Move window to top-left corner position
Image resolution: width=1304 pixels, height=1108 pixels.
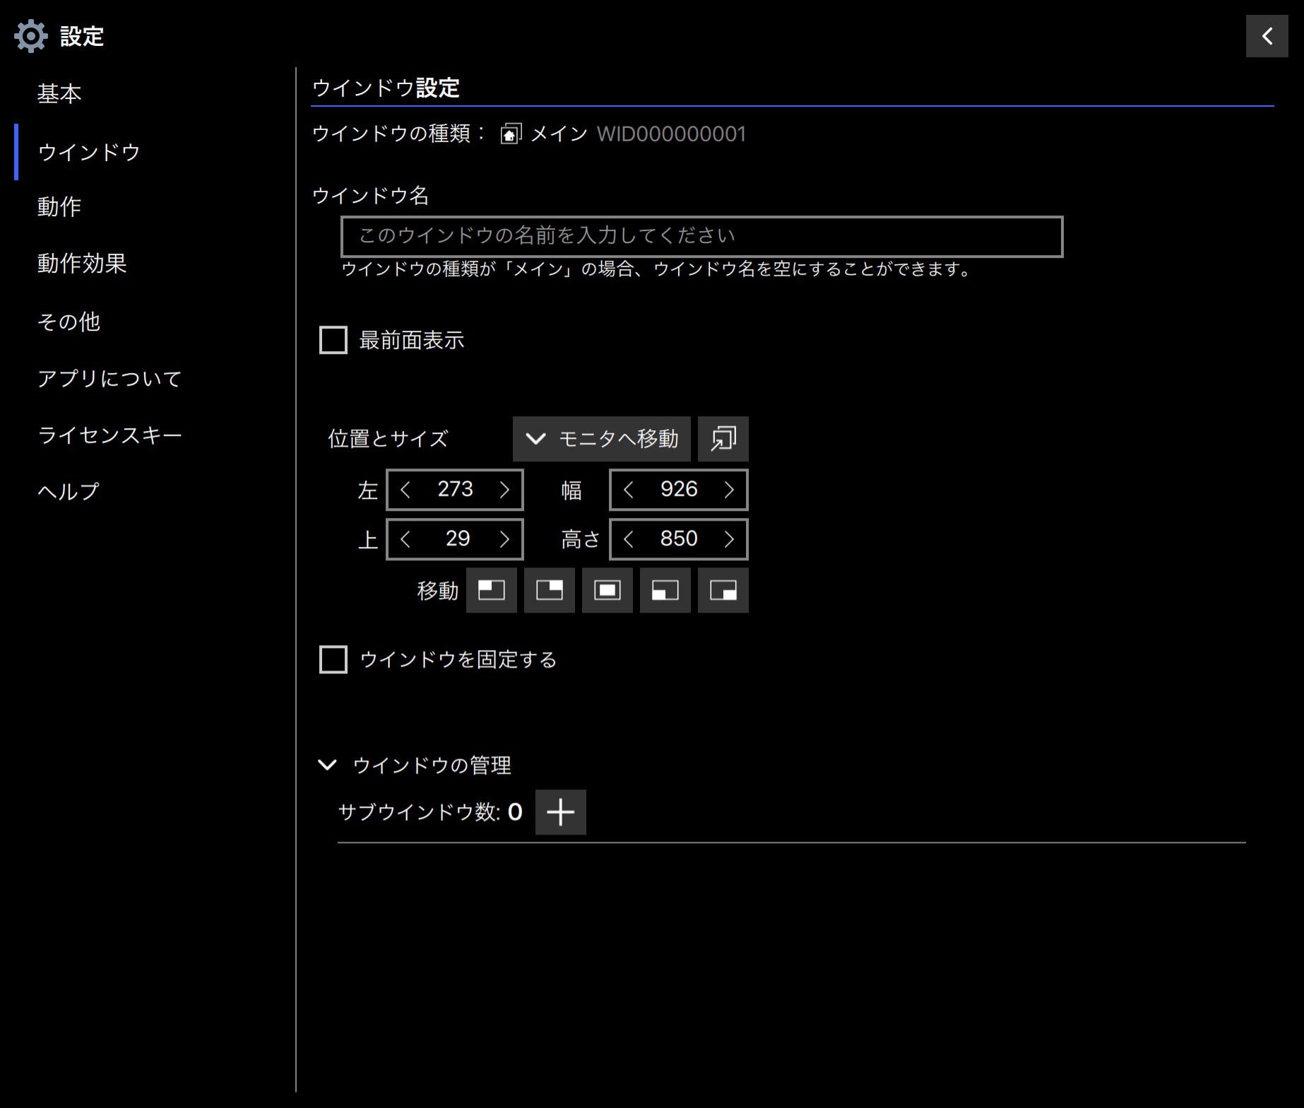pyautogui.click(x=492, y=590)
